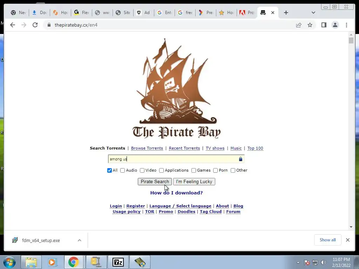Close the downloads bar
This screenshot has height=269, width=359.
pyautogui.click(x=347, y=240)
